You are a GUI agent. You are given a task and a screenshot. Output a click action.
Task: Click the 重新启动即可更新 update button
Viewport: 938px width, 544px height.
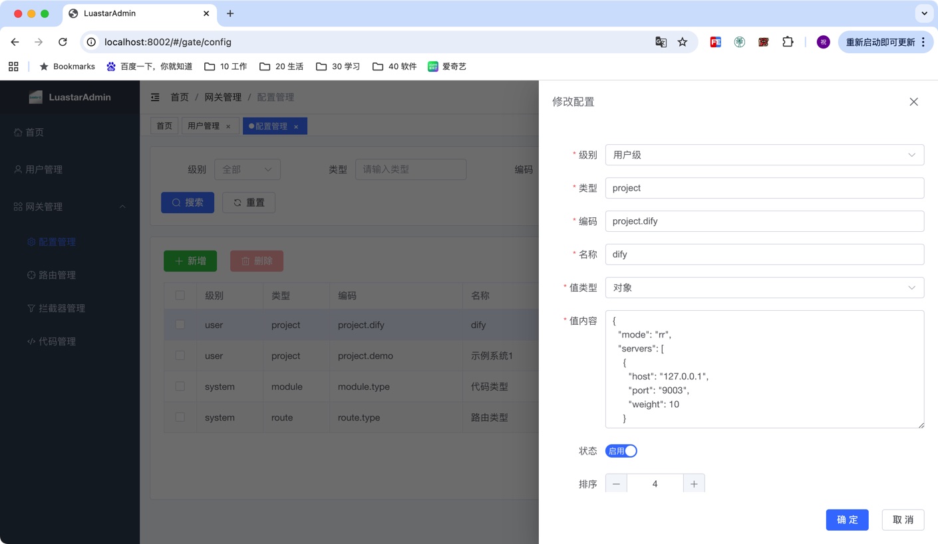[x=885, y=42]
